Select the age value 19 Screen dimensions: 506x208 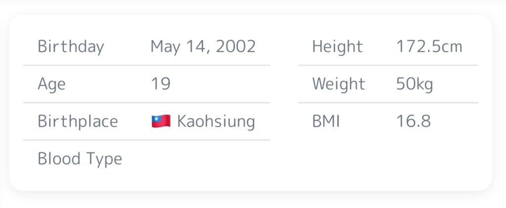click(x=161, y=84)
